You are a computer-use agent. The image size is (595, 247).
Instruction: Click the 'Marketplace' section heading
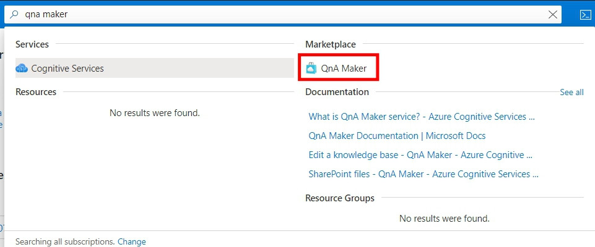pyautogui.click(x=331, y=44)
